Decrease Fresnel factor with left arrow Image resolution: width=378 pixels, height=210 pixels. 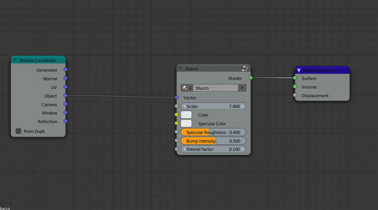tap(185, 149)
